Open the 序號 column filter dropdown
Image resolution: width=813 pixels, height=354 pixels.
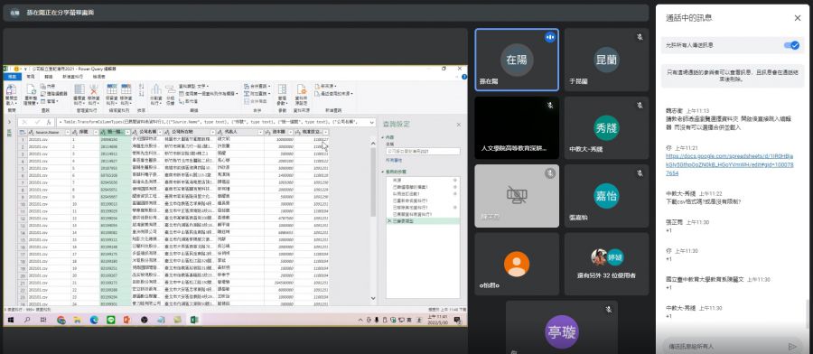coord(96,132)
